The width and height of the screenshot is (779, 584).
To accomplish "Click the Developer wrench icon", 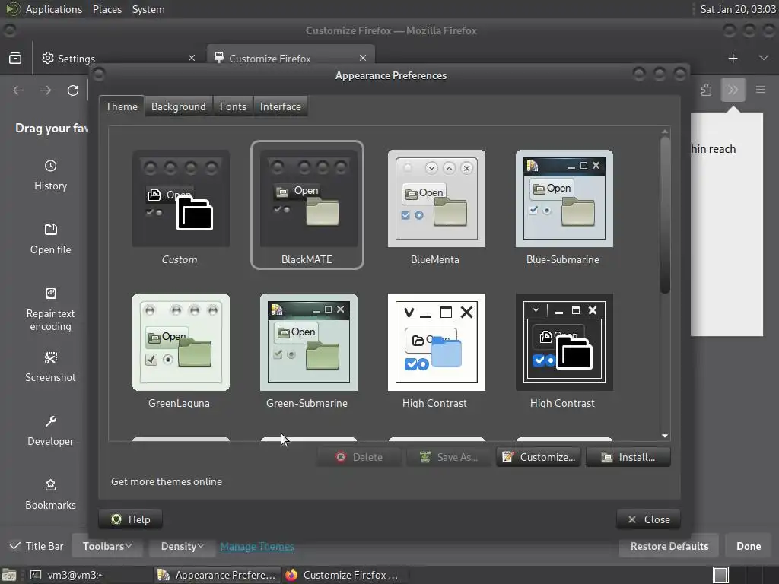I will 51,421.
